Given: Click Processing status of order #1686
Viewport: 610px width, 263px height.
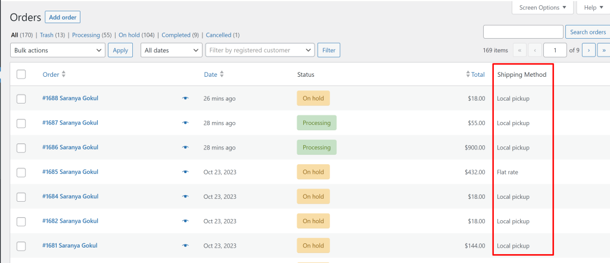Looking at the screenshot, I should click(x=317, y=147).
